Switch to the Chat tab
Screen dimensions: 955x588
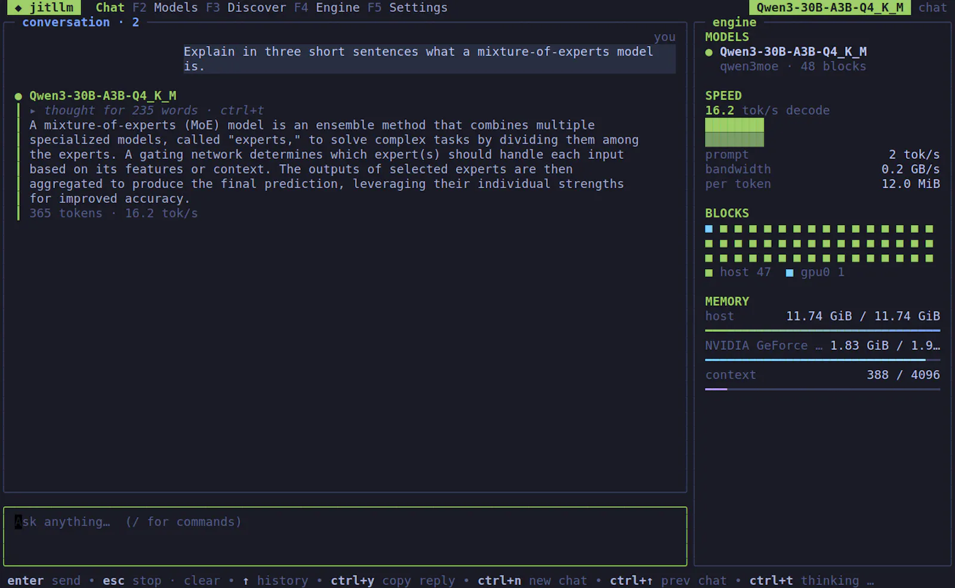tap(110, 8)
